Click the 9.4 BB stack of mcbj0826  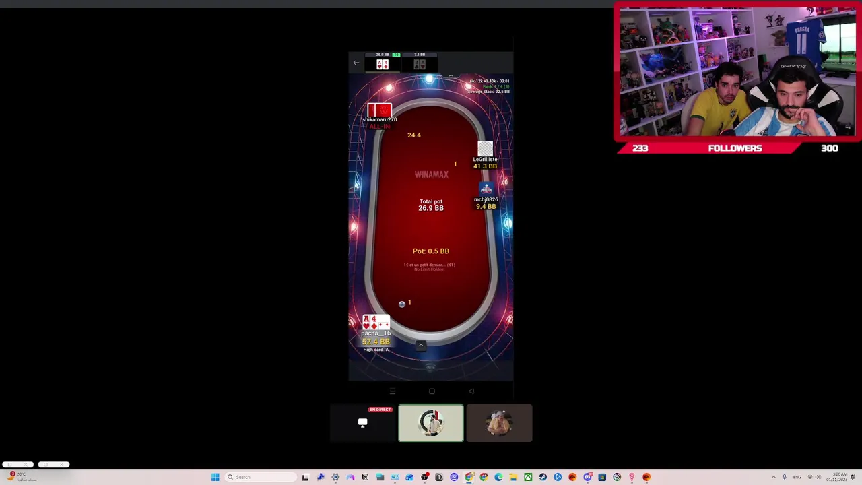[486, 207]
